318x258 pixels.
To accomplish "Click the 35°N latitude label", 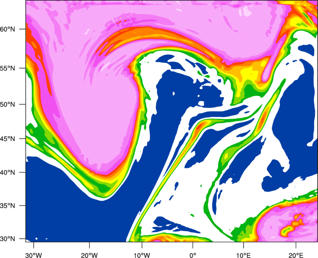I will click(x=8, y=206).
